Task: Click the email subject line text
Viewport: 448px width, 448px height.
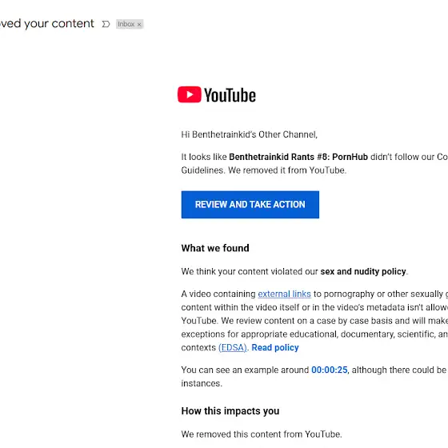Action: tap(47, 24)
